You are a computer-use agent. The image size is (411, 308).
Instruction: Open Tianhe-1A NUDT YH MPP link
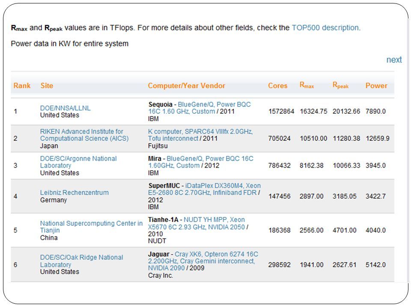point(197,223)
